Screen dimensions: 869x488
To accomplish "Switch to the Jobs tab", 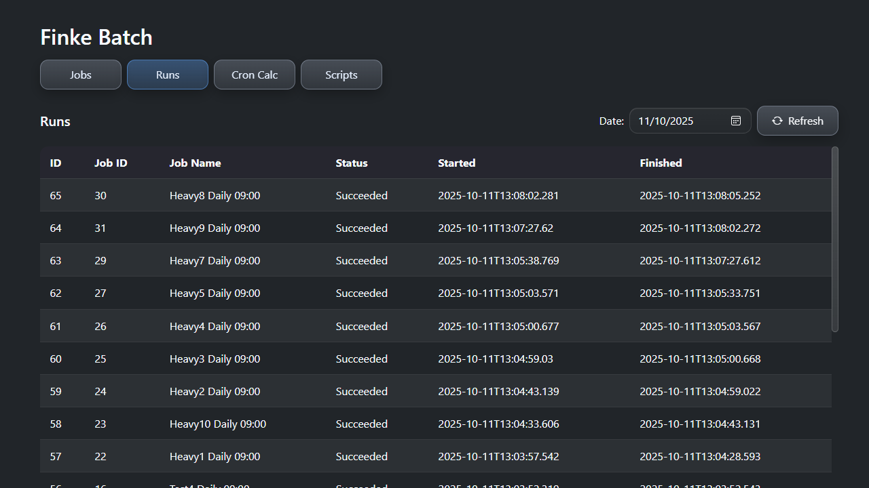I will pos(81,75).
